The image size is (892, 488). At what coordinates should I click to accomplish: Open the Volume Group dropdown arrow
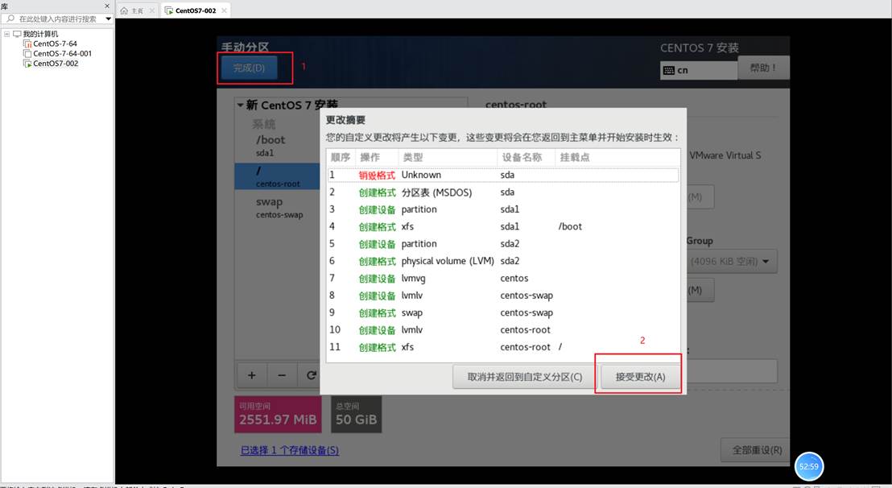click(x=766, y=261)
